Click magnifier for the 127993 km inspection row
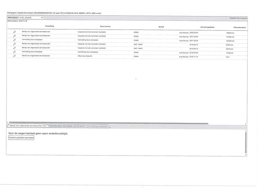This screenshot has height=194, width=258. (15, 36)
